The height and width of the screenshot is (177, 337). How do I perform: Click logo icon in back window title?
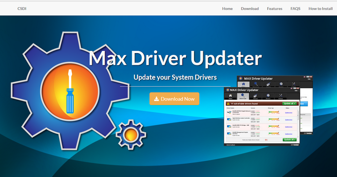(241, 78)
